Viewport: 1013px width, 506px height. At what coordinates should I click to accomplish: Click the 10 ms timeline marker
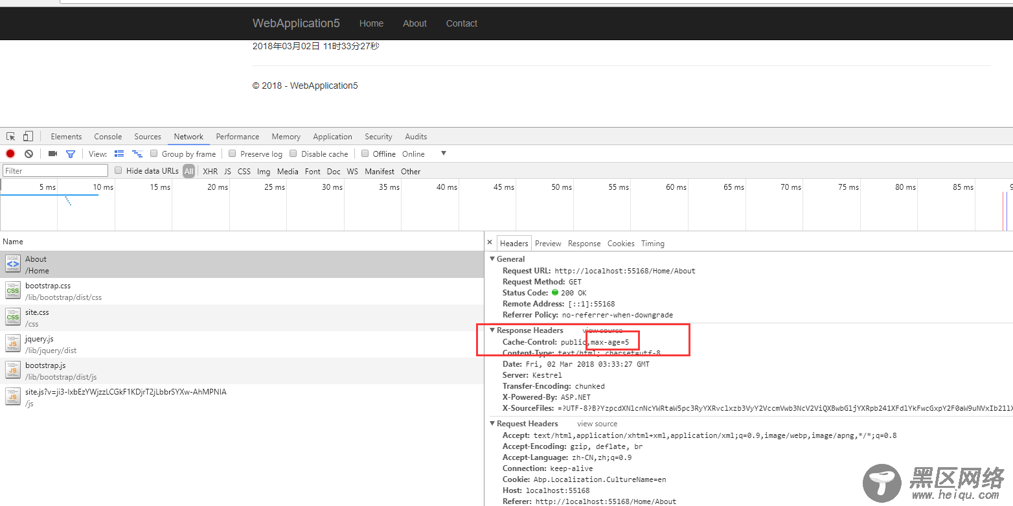pyautogui.click(x=103, y=187)
